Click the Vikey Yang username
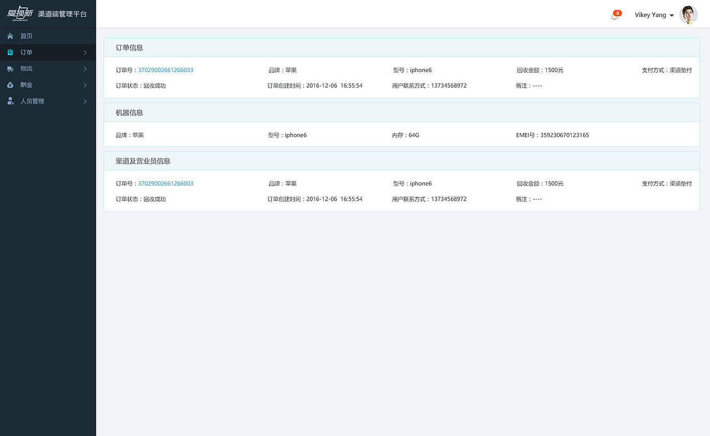Screen dimensions: 710x436 coord(650,15)
